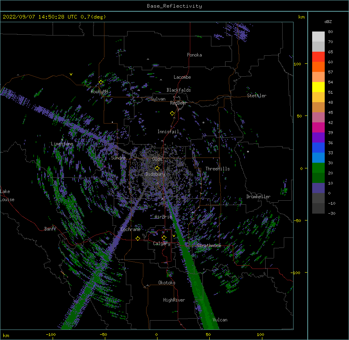This screenshot has height=340, width=349.
Task: Click the Sylvan label
Action: coord(158,99)
